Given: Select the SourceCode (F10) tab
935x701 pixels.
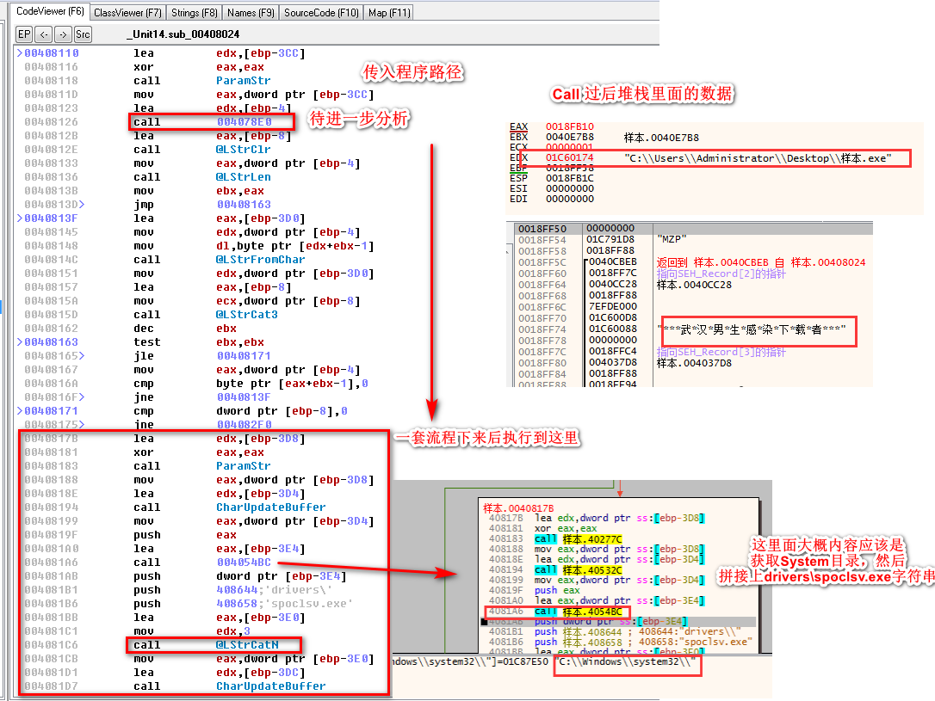Looking at the screenshot, I should click(321, 12).
